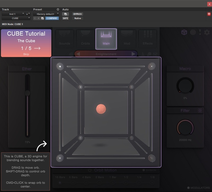
Task: Enable the SAFE automation toggle
Action: click(65, 18)
